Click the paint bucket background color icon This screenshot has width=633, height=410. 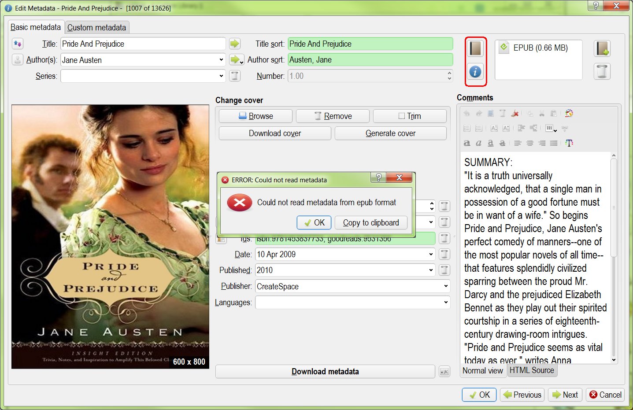(x=569, y=114)
